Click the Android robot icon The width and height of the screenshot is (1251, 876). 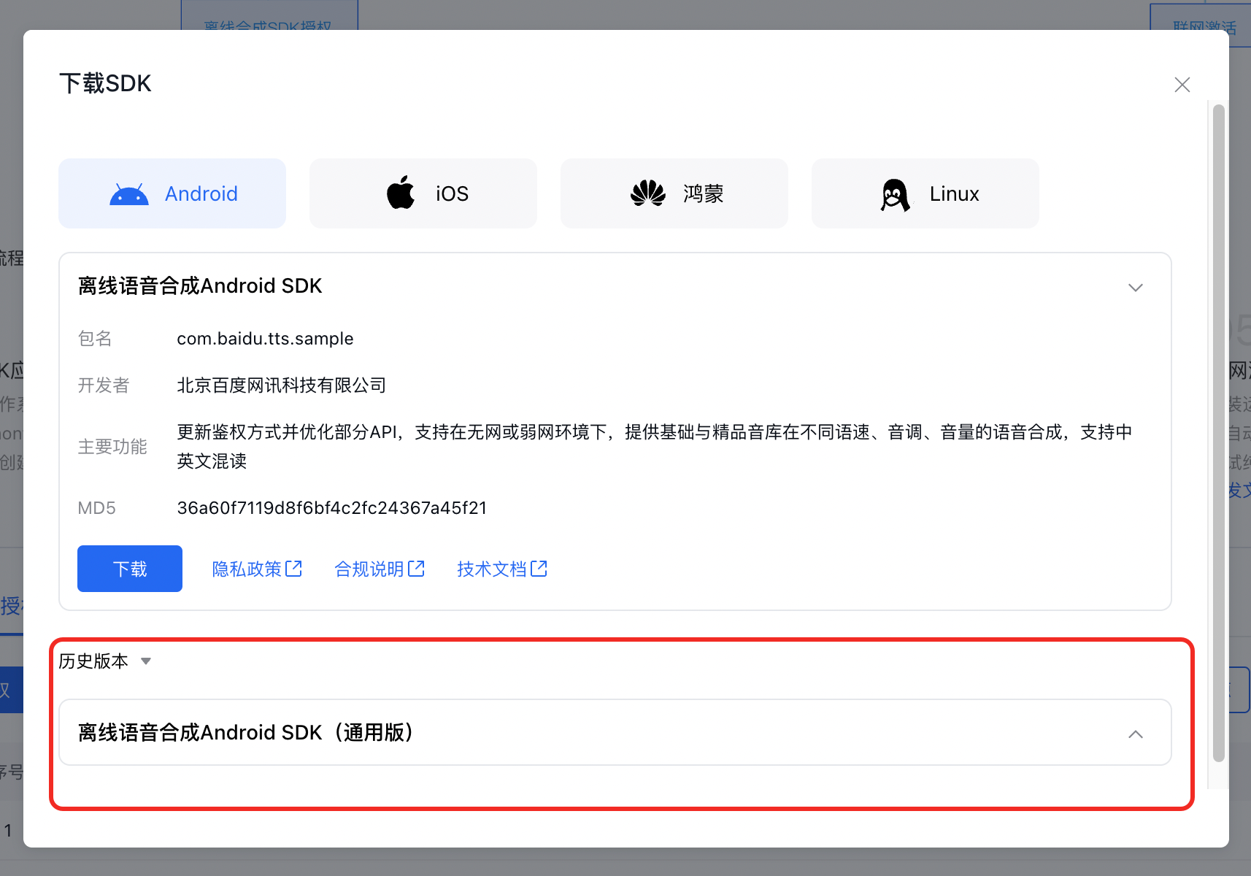(x=129, y=195)
